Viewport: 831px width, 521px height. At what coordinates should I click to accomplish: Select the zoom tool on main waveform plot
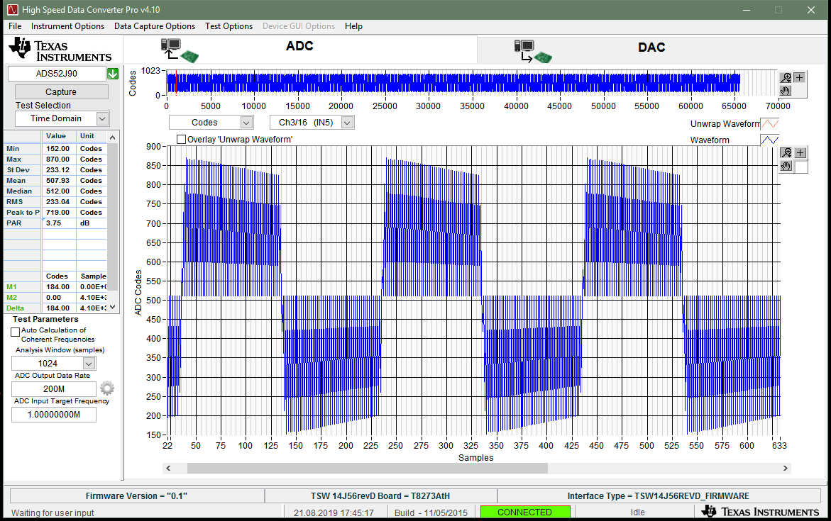(786, 152)
